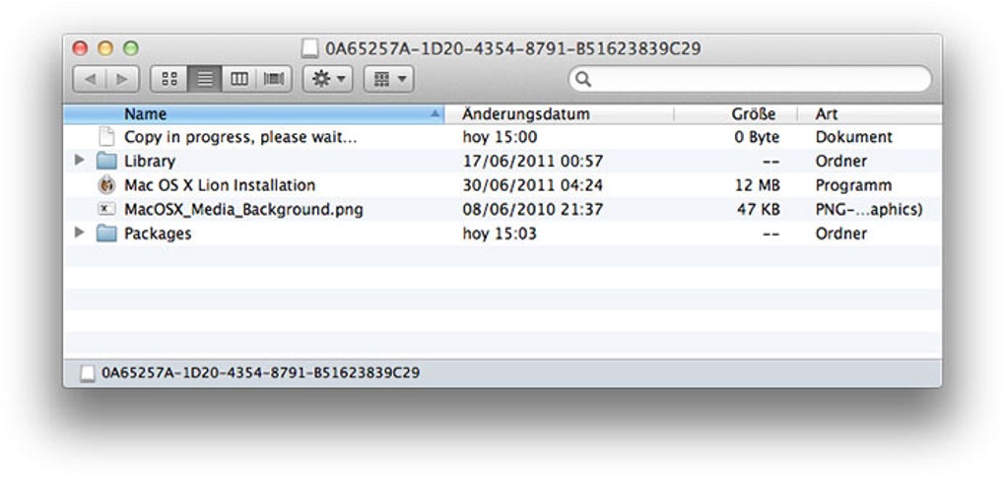
Task: Click the title bar proxy document icon
Action: click(310, 48)
